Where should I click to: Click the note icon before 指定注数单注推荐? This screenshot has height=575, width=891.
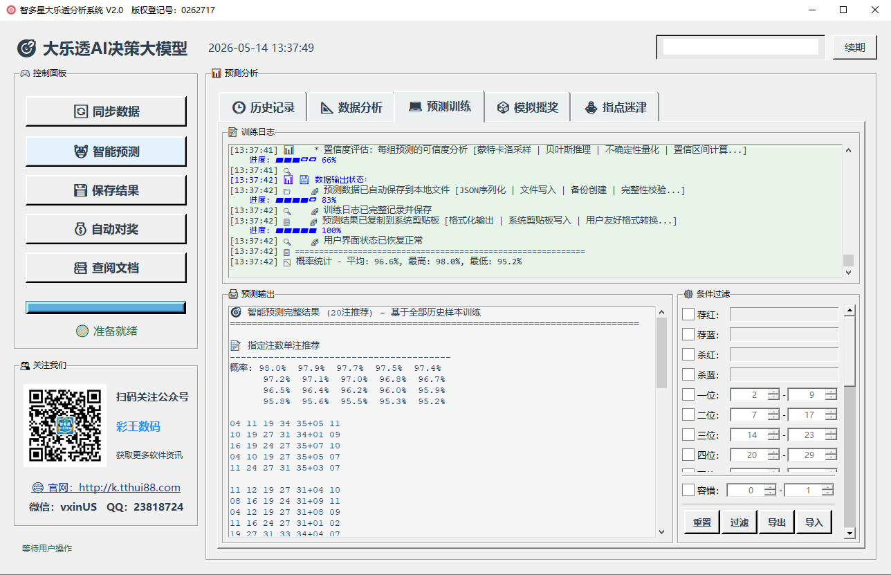pos(235,345)
